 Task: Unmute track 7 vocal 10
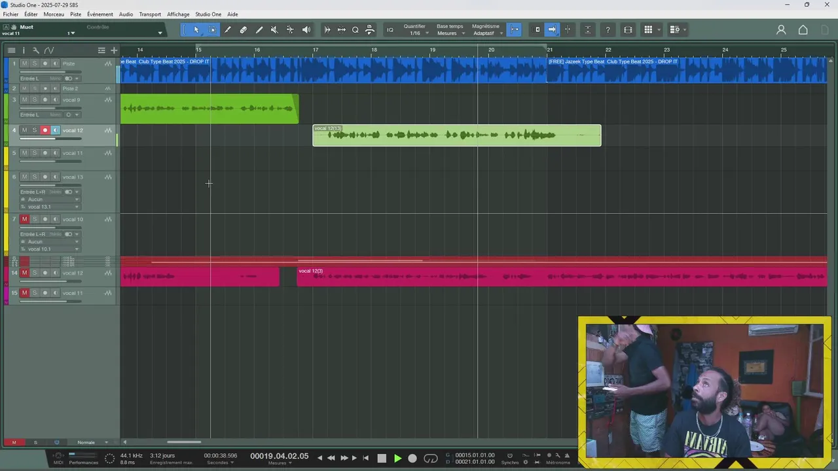pos(24,219)
